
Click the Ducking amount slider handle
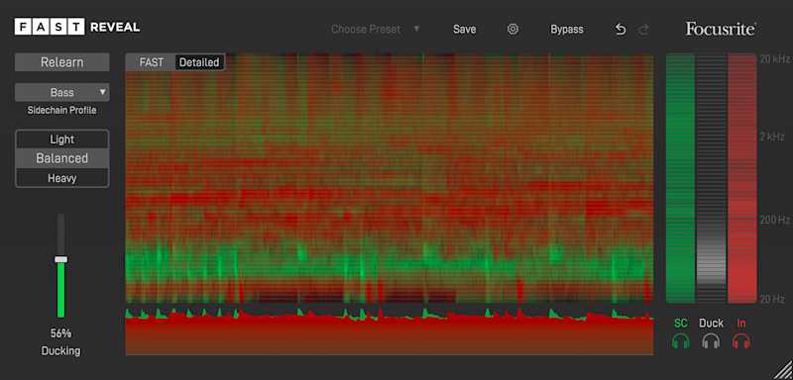[x=60, y=259]
